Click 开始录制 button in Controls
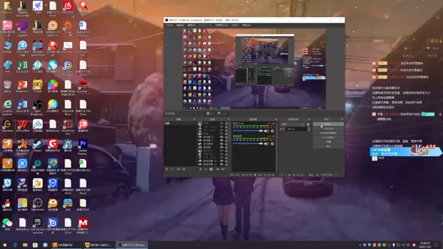The height and width of the screenshot is (249, 443). click(x=328, y=128)
